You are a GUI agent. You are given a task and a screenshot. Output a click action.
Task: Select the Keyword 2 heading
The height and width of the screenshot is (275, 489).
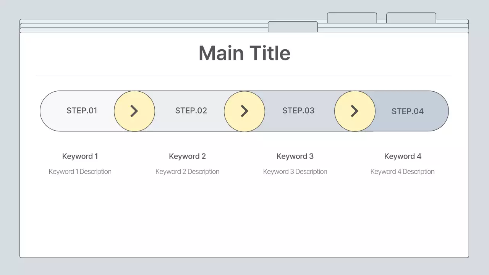(x=187, y=156)
